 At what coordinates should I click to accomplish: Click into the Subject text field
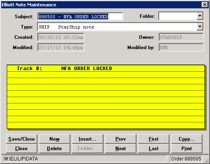[x=80, y=16]
